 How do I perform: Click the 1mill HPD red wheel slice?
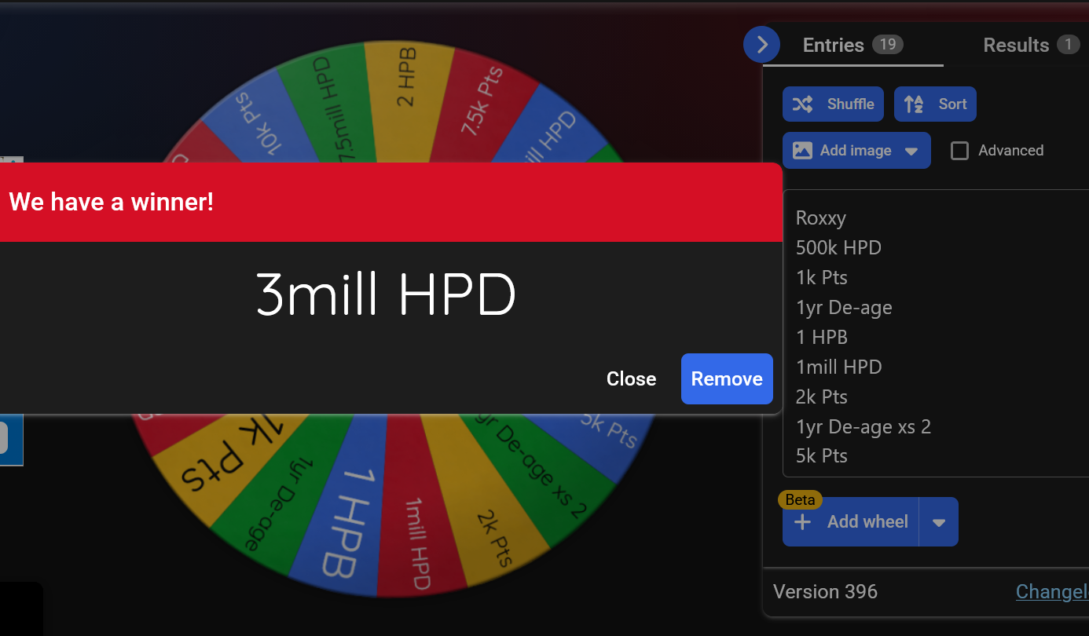[x=421, y=510]
